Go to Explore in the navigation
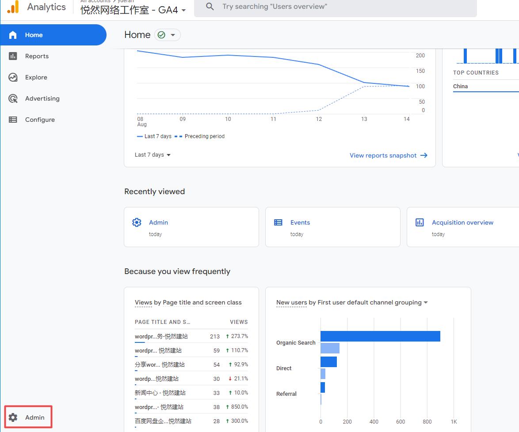Screen dimensions: 519x432 tap(36, 77)
